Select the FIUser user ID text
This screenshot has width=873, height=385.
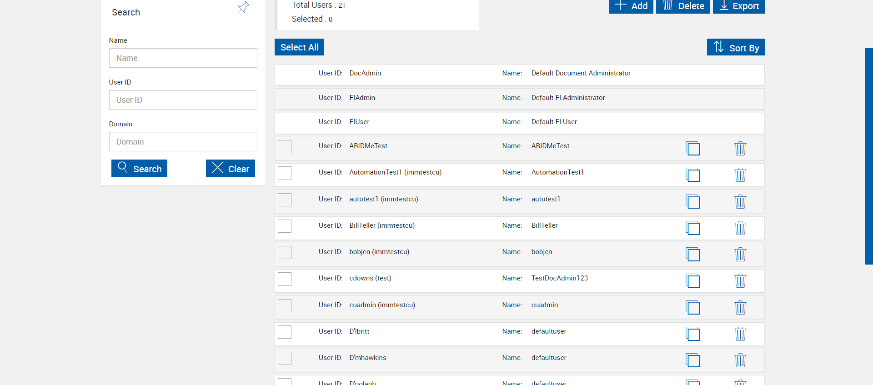[x=359, y=122]
